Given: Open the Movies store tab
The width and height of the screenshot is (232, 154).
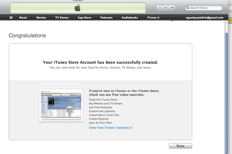Looking at the screenshot, I should [x=41, y=18].
